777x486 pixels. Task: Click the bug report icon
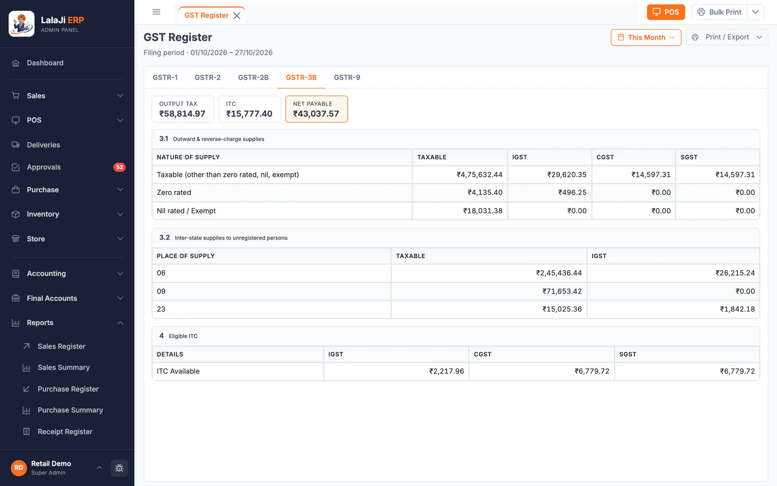coord(119,468)
